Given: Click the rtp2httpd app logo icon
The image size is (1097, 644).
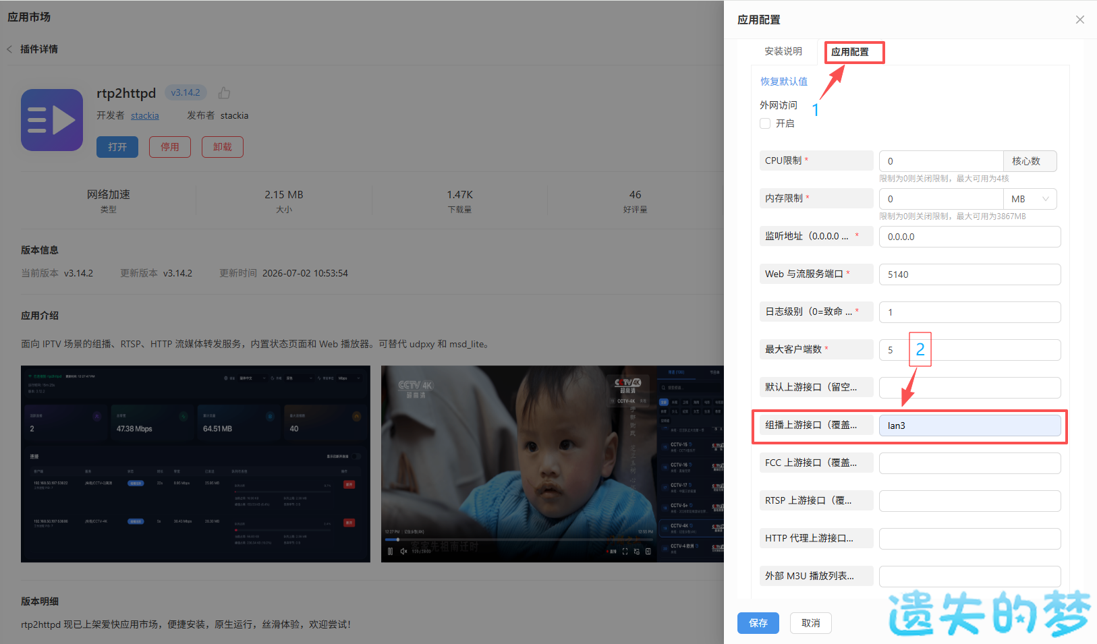Looking at the screenshot, I should click(52, 120).
